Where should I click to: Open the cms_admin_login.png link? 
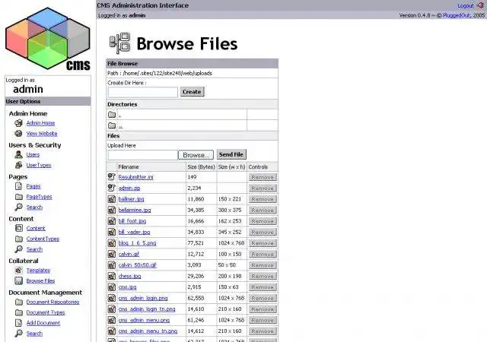[143, 298]
